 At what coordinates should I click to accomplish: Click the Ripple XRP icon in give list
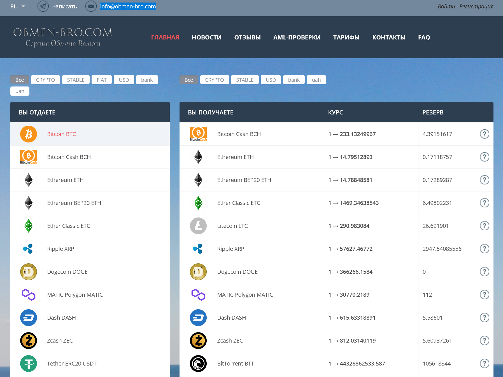pyautogui.click(x=29, y=249)
